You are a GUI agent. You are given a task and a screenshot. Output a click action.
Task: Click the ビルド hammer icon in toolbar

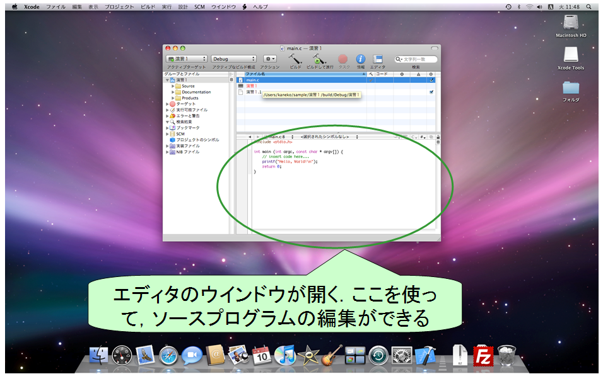[295, 59]
